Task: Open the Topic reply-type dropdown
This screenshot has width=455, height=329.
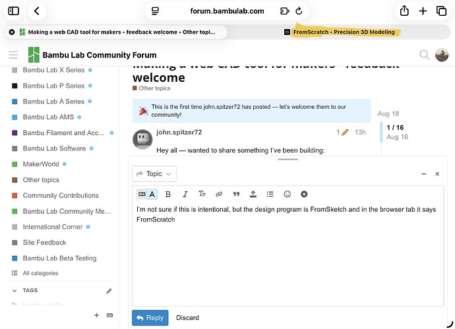Action: (154, 174)
